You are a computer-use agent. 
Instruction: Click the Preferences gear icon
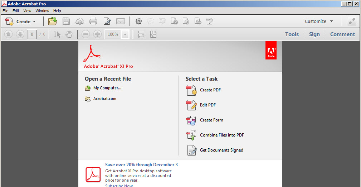tap(138, 21)
